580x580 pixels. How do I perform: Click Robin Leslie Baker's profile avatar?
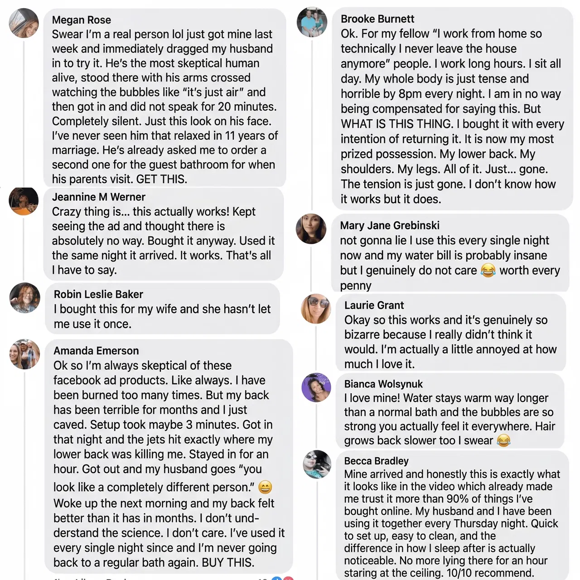coord(25,298)
